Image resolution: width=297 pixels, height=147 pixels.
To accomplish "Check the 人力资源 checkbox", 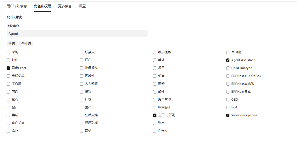I will 82,84.
